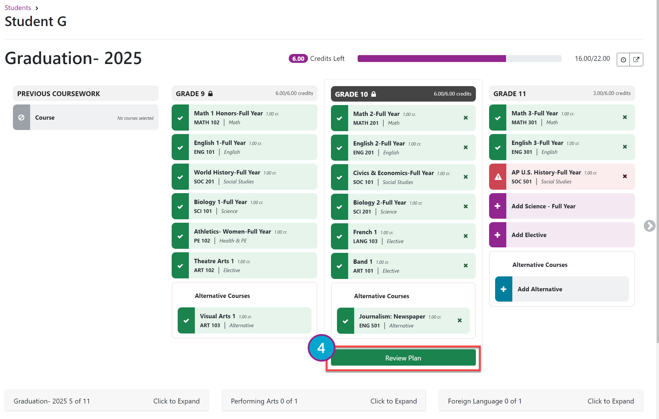The height and width of the screenshot is (419, 659).
Task: Remove Journalism: Newspaper alternative course
Action: [x=460, y=320]
